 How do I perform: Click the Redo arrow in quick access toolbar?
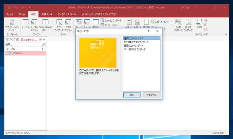pyautogui.click(x=23, y=8)
